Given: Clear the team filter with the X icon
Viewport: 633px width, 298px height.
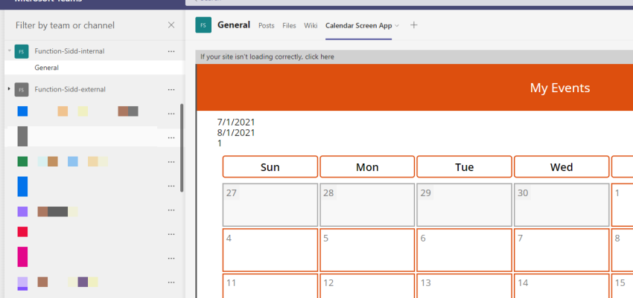Looking at the screenshot, I should tap(171, 25).
